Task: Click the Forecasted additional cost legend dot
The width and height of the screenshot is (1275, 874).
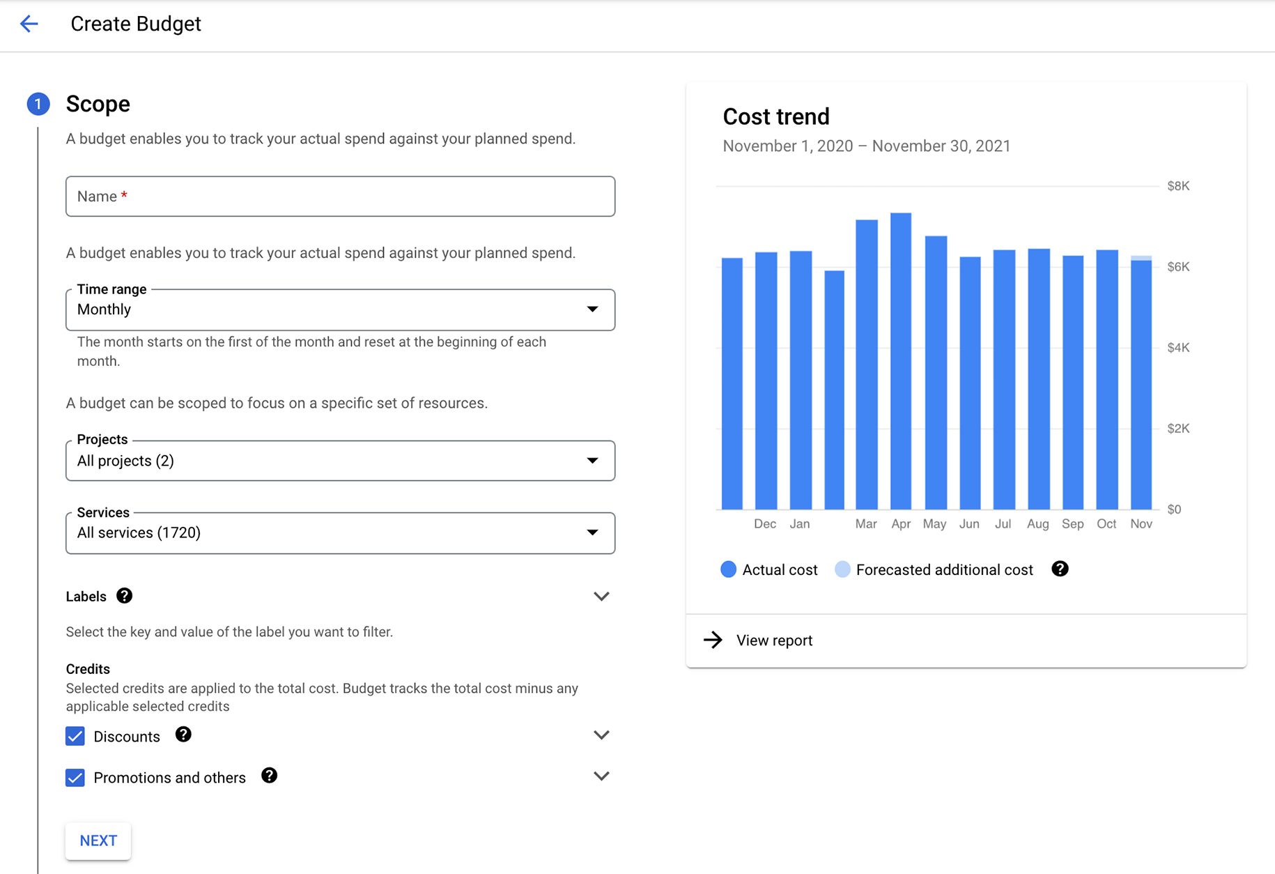Action: (842, 569)
